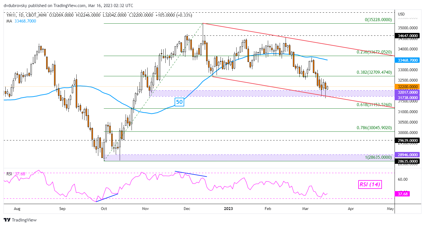This screenshot has height=226, width=425.
Task: Click the 0.786(30045.9020) Fibonacci label
Action: [x=375, y=128]
